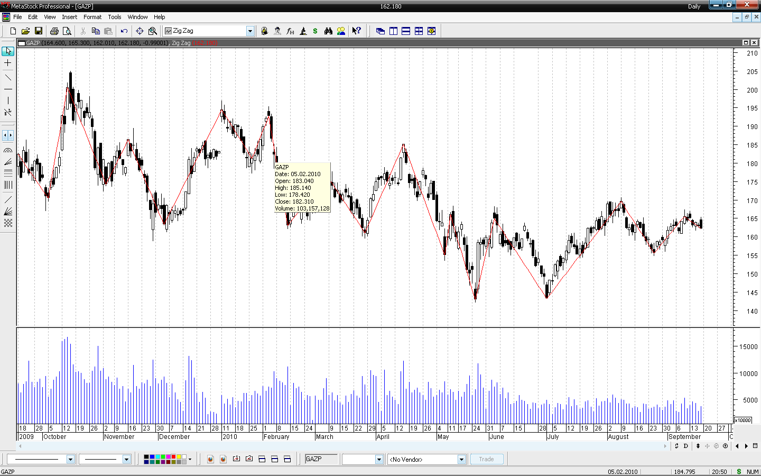Viewport: 761px width, 476px height.
Task: Choose the trendline drawing tool
Action: tap(8, 77)
